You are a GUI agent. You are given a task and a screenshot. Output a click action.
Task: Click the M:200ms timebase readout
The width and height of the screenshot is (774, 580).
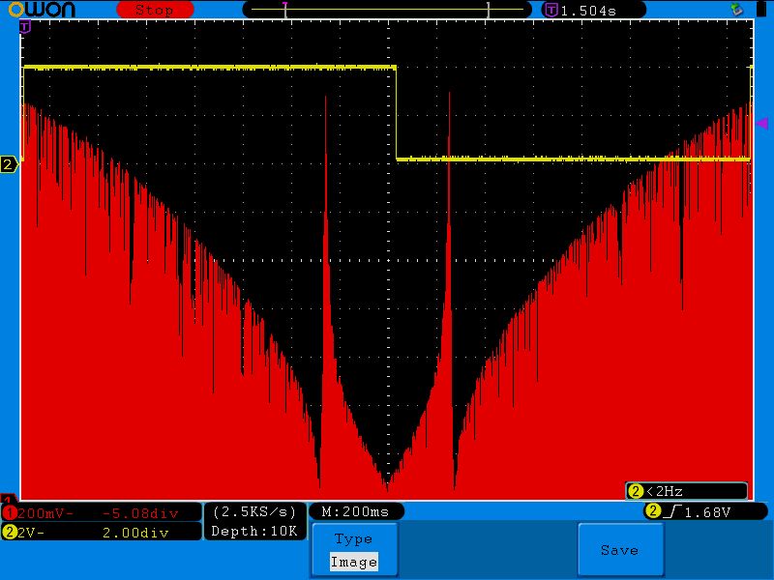[356, 512]
